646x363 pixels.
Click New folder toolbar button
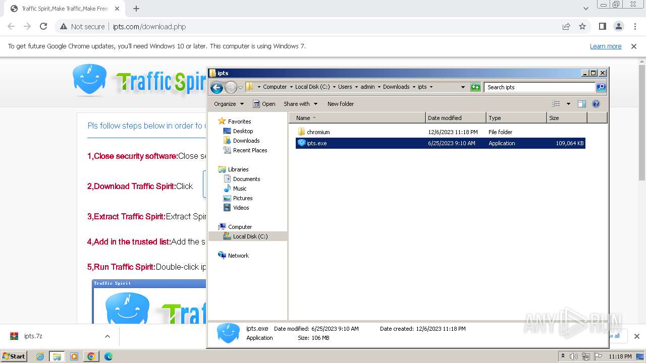click(341, 104)
